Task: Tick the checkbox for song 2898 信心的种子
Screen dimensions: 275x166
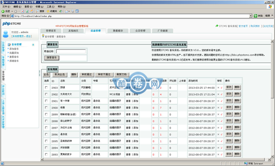Action: [46, 121]
